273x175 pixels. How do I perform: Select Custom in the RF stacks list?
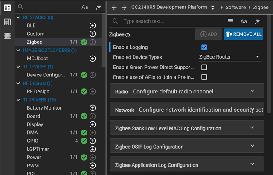point(35,34)
